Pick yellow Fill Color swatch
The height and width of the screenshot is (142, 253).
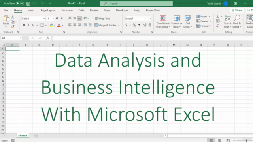click(x=51, y=25)
